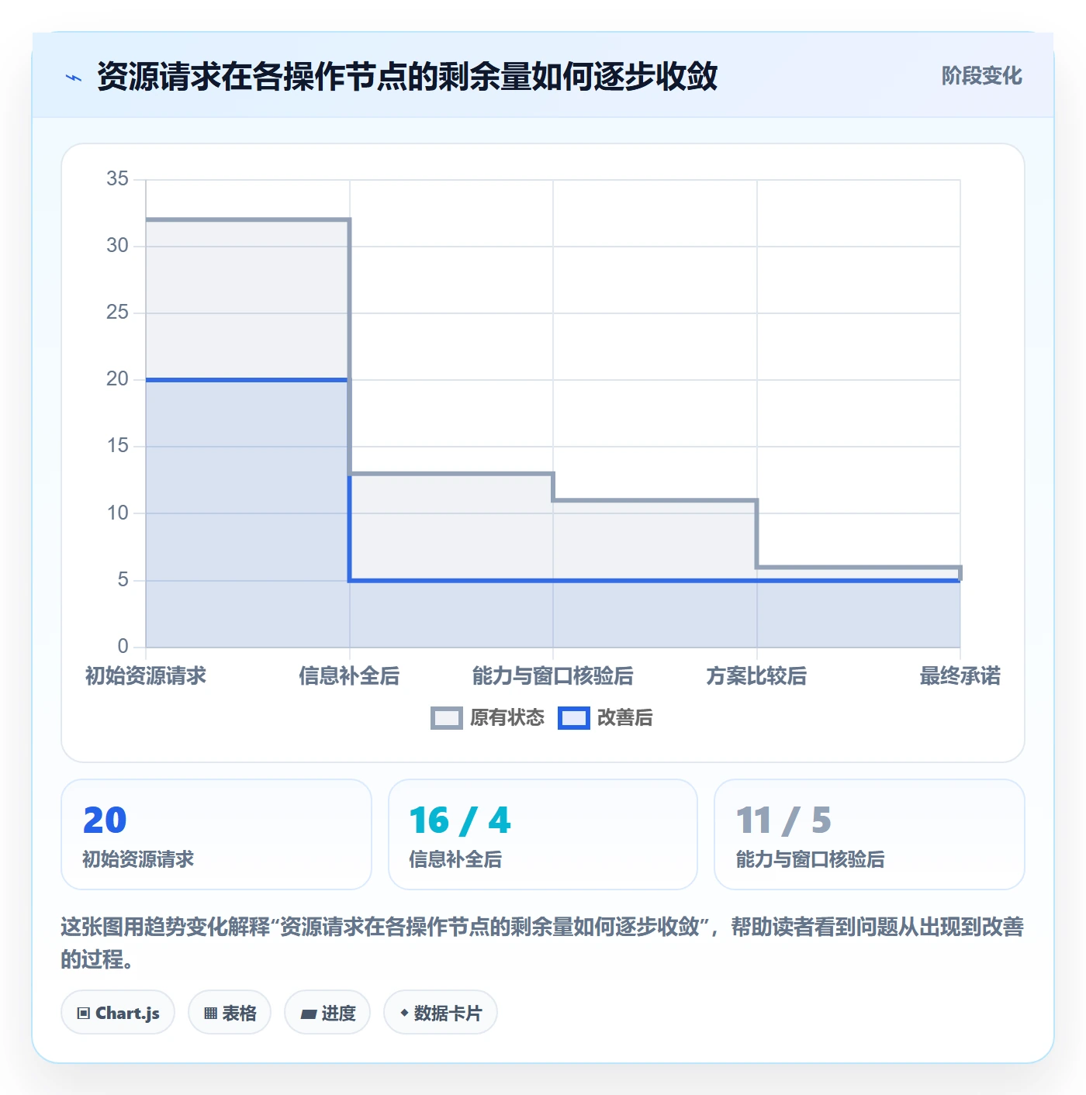
Task: Click the bar icon in 进度 chip
Action: click(309, 1014)
